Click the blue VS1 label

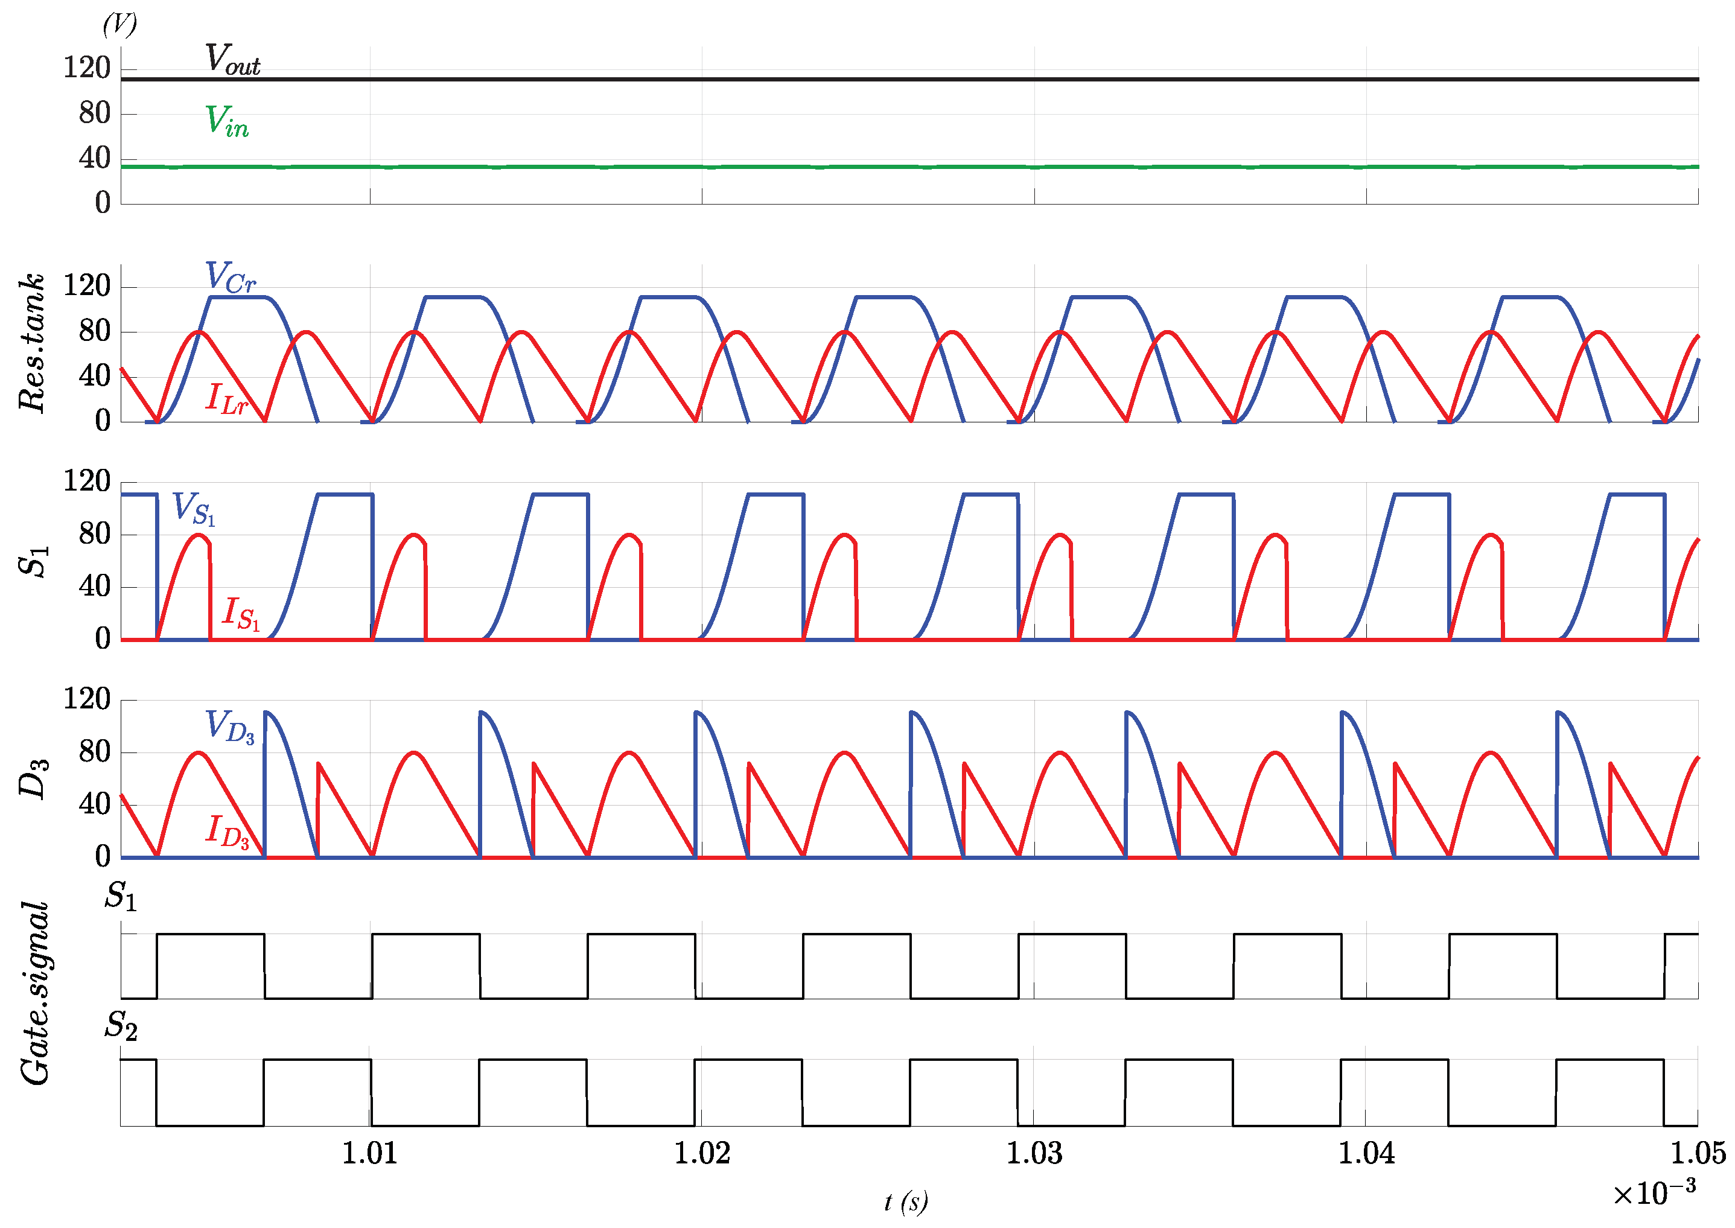click(194, 508)
